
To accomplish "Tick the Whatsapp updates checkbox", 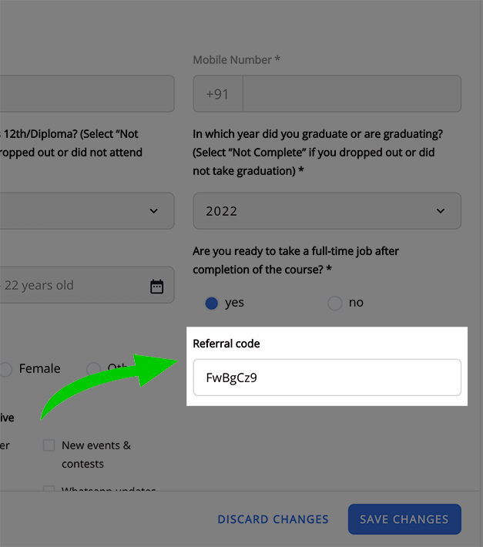I will (x=49, y=490).
